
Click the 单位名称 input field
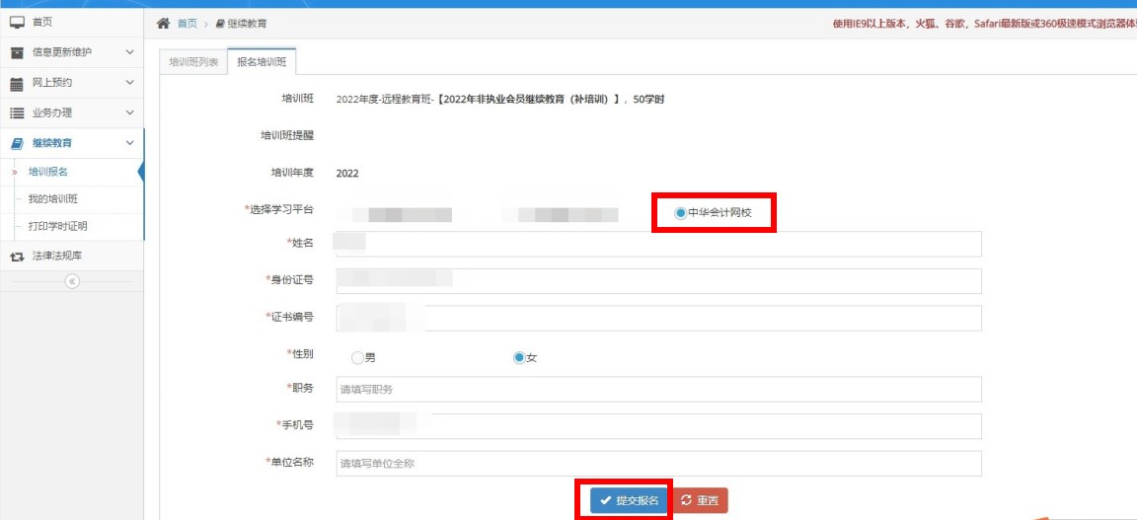click(x=658, y=464)
